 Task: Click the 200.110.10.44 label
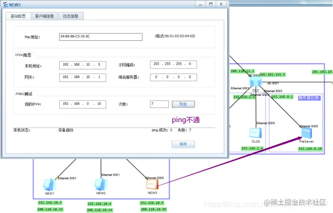pos(100,210)
